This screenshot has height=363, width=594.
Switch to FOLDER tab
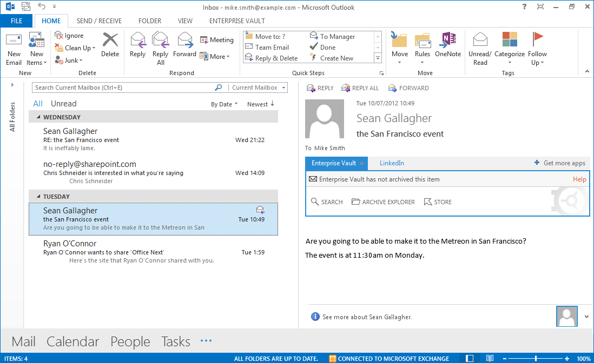[150, 21]
